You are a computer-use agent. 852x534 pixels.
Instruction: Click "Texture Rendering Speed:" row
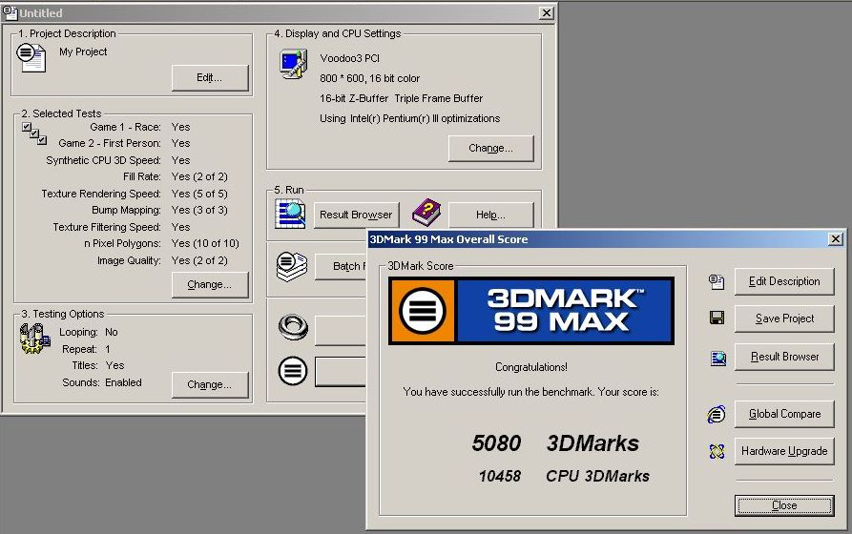135,194
